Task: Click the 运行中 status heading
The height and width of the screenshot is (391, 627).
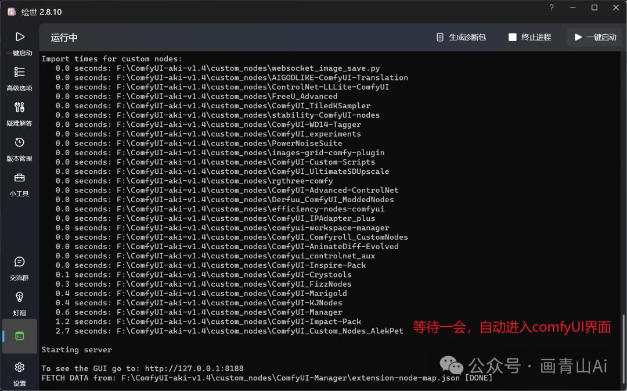Action: [64, 38]
